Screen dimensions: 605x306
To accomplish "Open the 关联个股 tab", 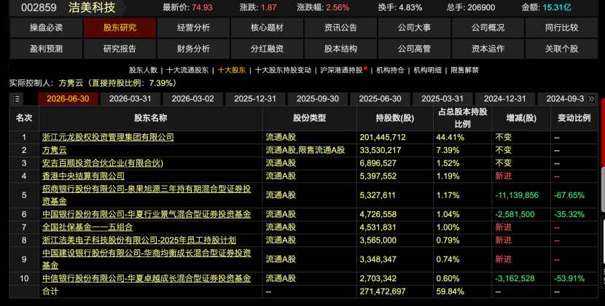I will 561,49.
